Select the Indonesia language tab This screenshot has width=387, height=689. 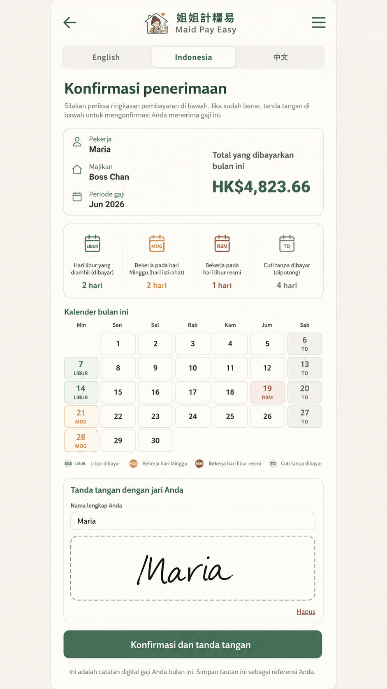(193, 57)
